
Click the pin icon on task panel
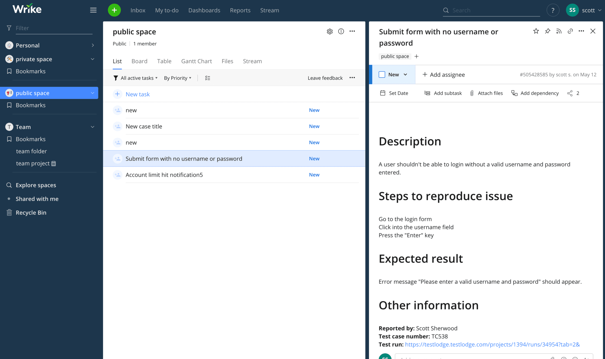[547, 31]
